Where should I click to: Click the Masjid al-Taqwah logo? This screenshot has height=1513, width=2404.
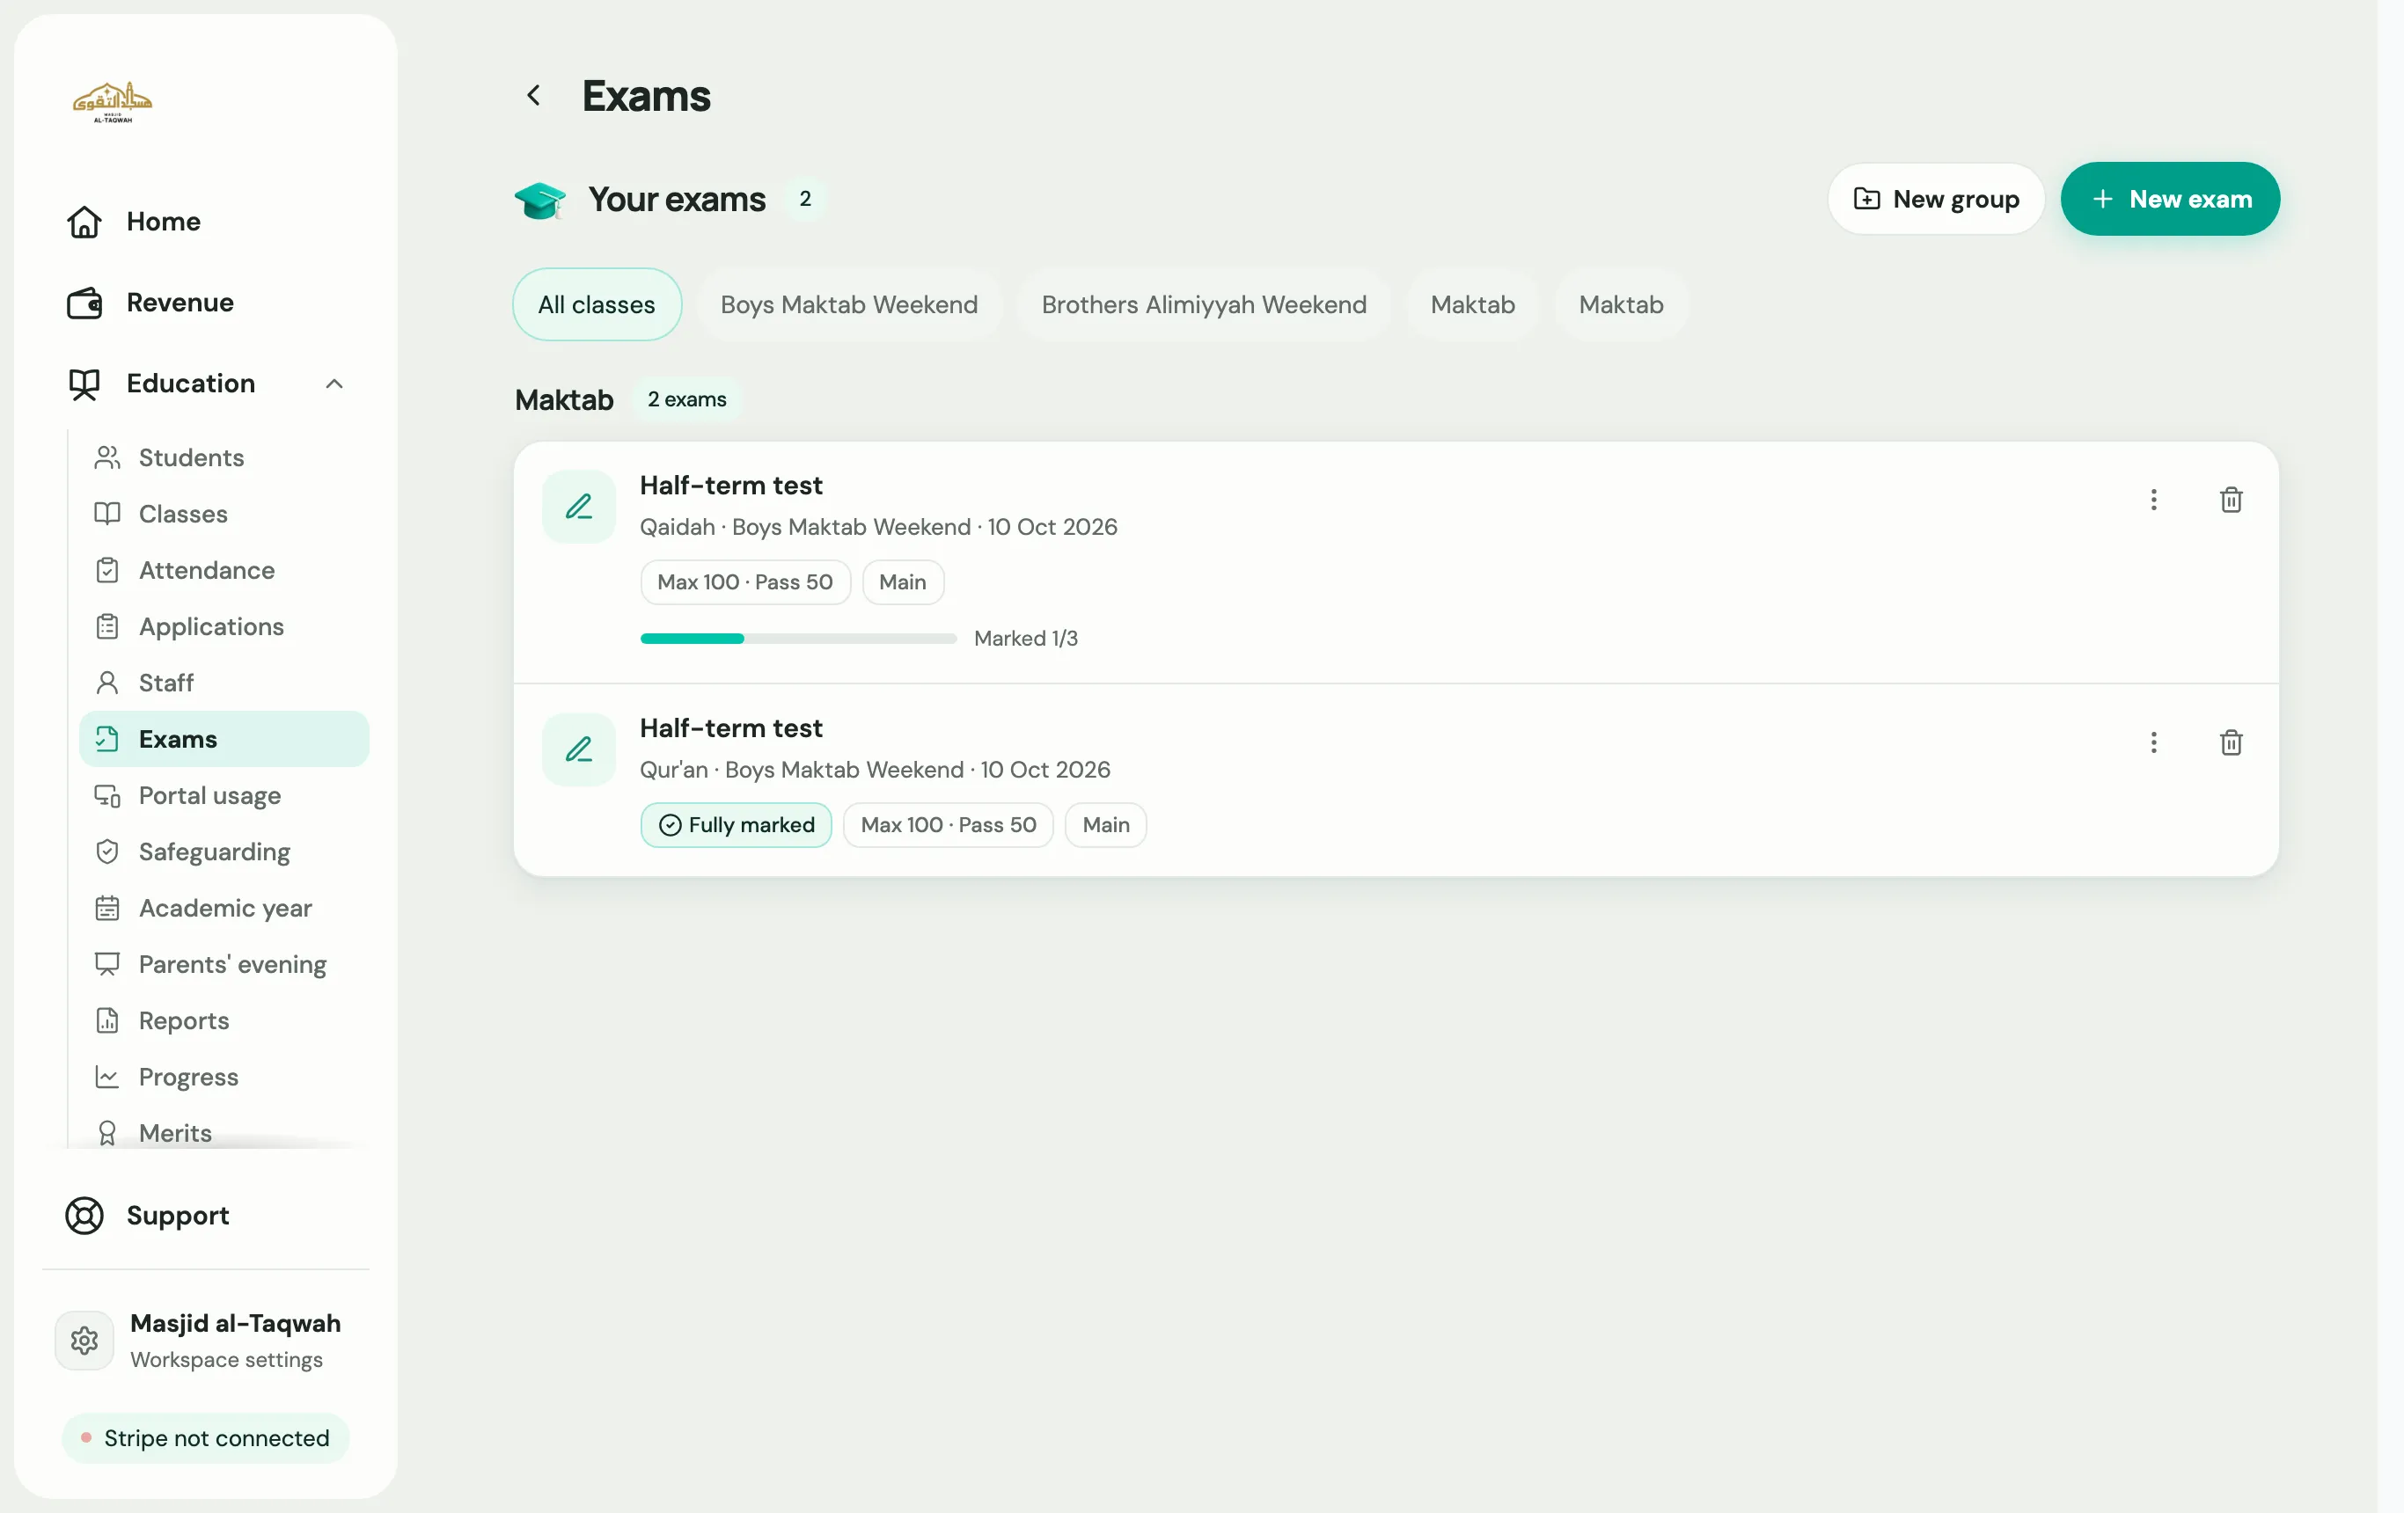[112, 102]
